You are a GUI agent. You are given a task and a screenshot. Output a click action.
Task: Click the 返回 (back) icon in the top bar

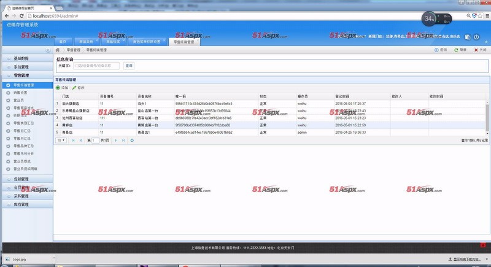436,50
